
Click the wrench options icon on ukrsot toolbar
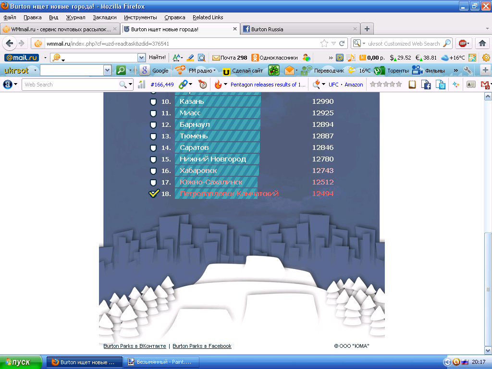coord(467,70)
